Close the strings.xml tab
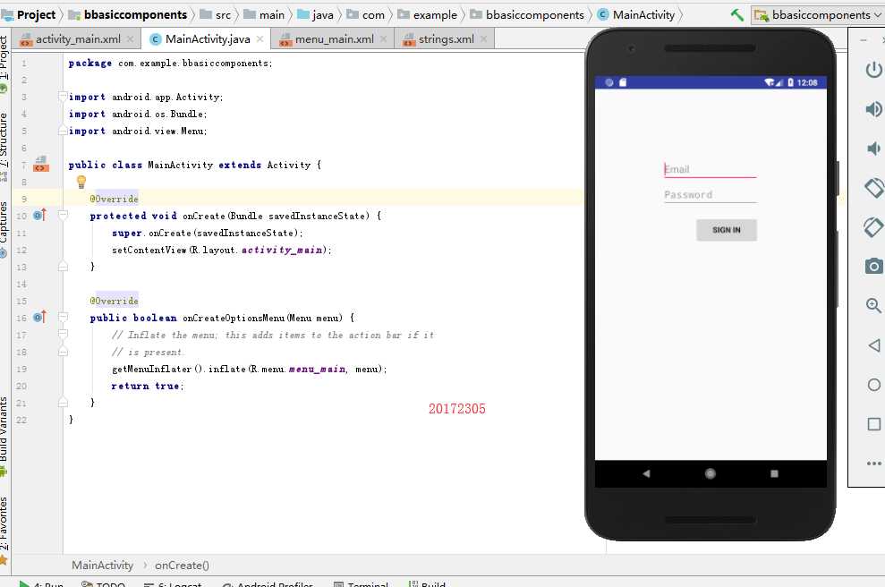The image size is (885, 587). (x=484, y=39)
